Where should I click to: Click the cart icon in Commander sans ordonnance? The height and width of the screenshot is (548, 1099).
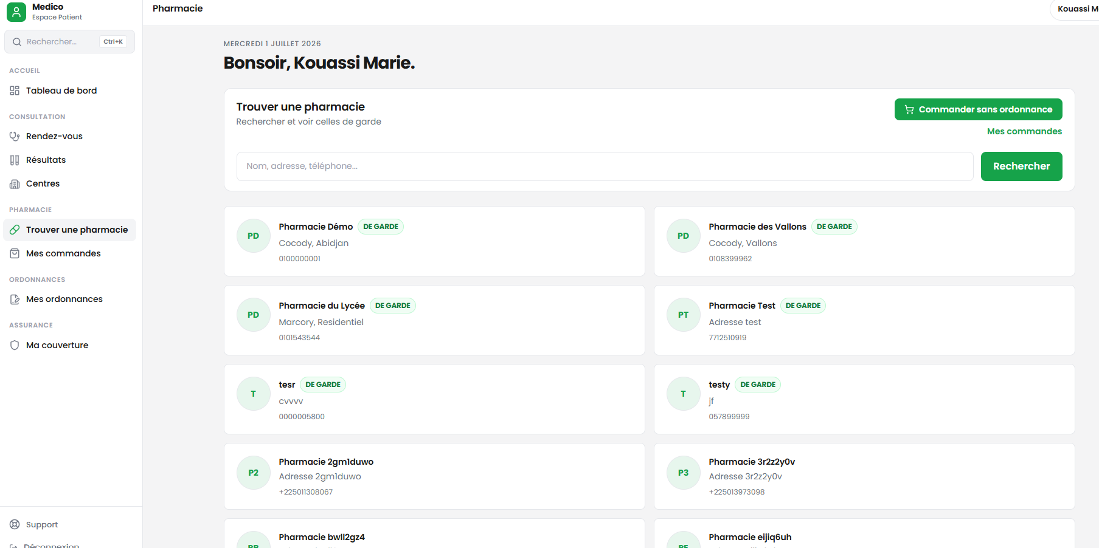909,109
